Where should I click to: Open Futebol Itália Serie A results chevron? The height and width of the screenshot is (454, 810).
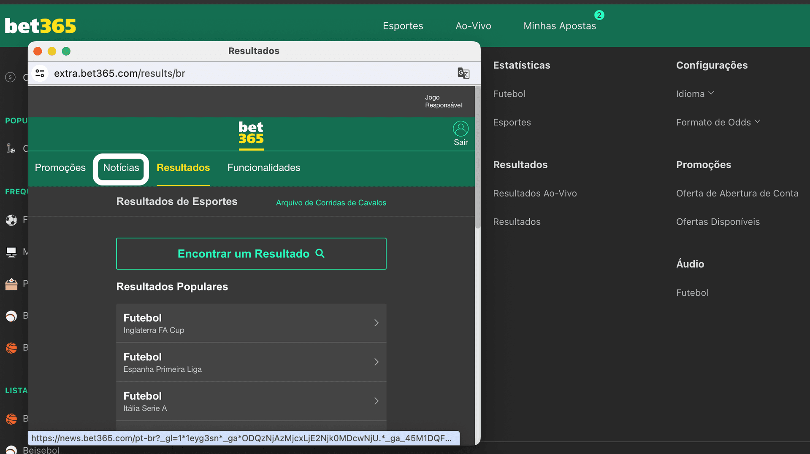pos(377,401)
